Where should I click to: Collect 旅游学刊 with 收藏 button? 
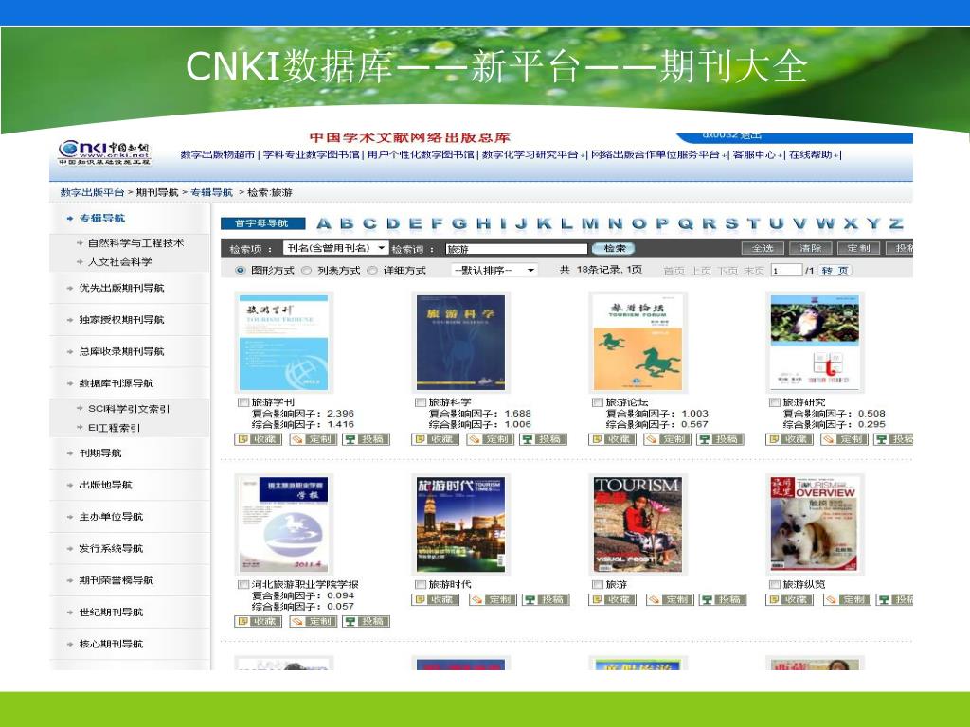click(x=259, y=439)
